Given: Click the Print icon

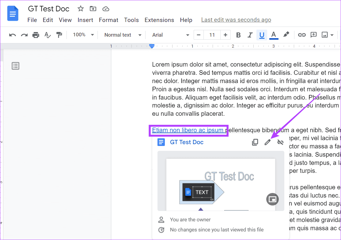Looking at the screenshot, I should 36,35.
